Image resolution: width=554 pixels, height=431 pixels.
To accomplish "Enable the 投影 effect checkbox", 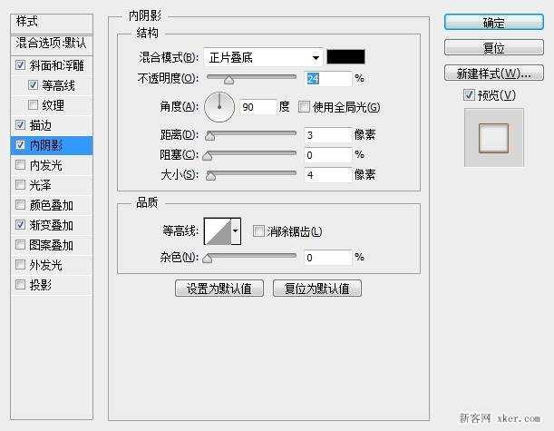I will point(21,285).
